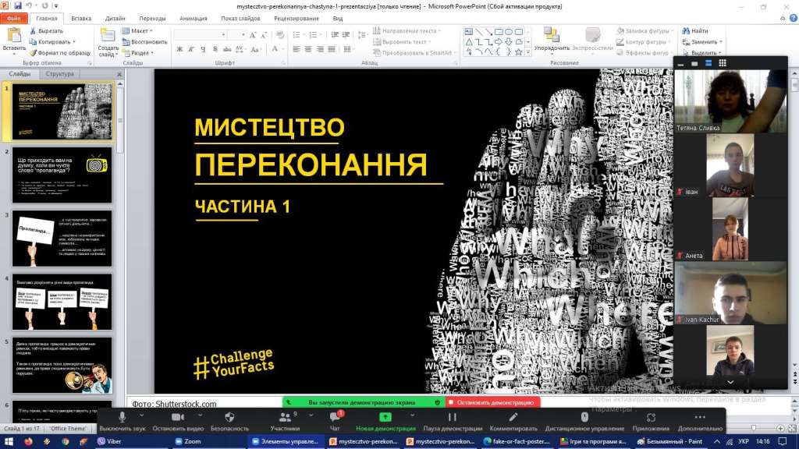Screen dimensions: 799x449
Task: Expand the Раздел section dropdown
Action: (x=139, y=53)
